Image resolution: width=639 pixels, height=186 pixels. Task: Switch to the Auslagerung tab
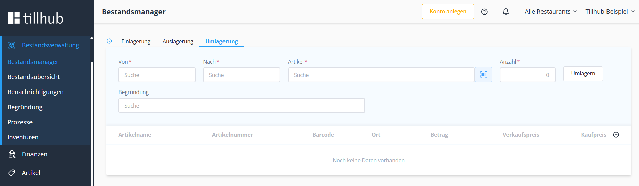[x=178, y=41]
